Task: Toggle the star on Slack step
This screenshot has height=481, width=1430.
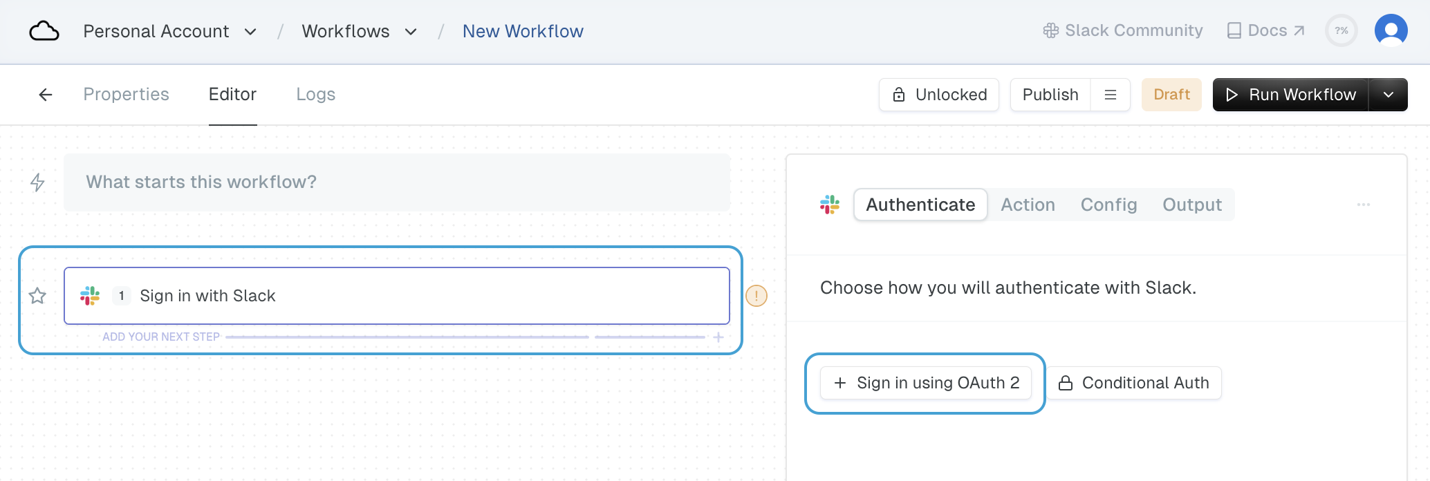Action: (x=37, y=296)
